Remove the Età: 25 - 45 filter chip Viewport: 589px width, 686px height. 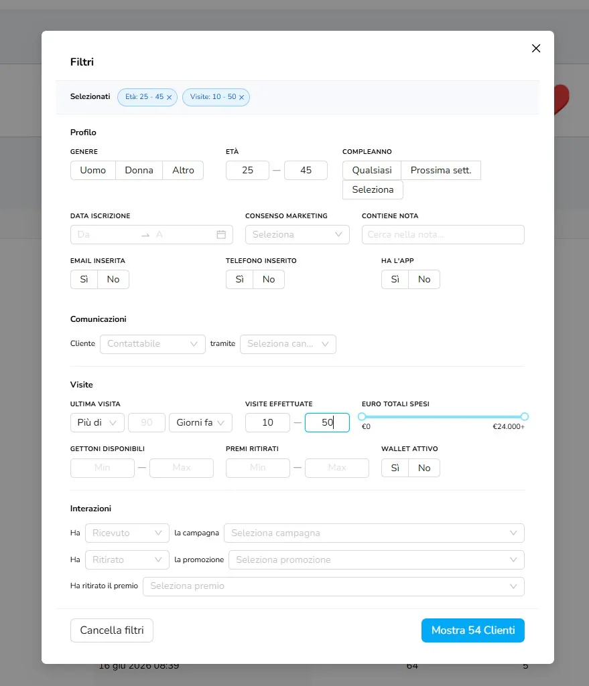click(169, 97)
